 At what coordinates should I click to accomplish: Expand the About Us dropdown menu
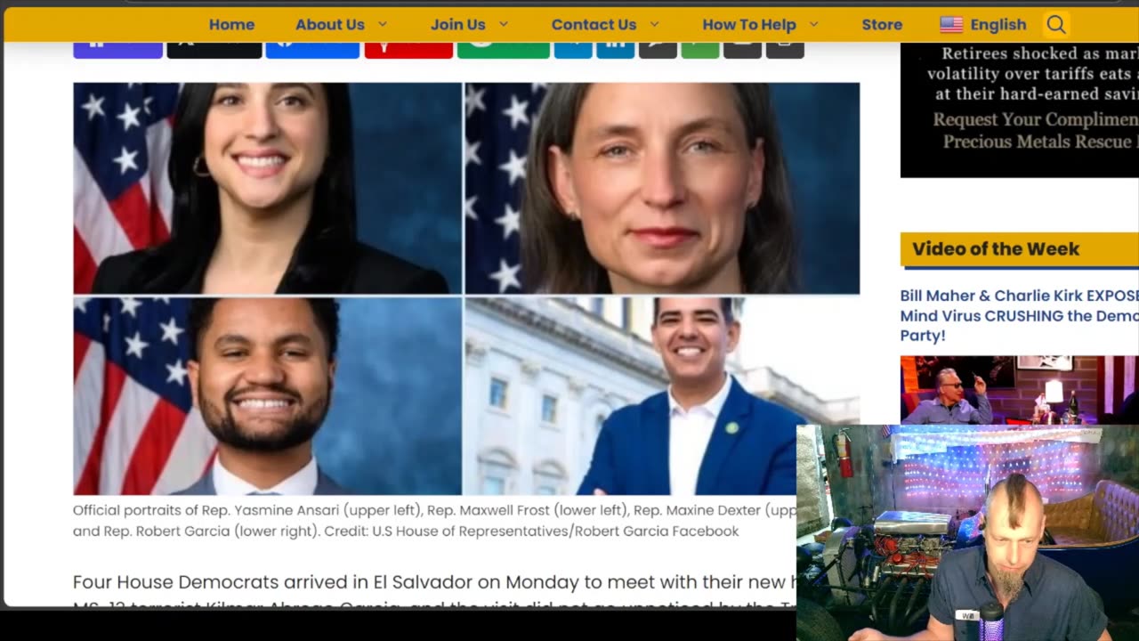[342, 25]
